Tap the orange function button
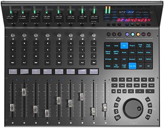This screenshot has height=128, width=164. 138,34
